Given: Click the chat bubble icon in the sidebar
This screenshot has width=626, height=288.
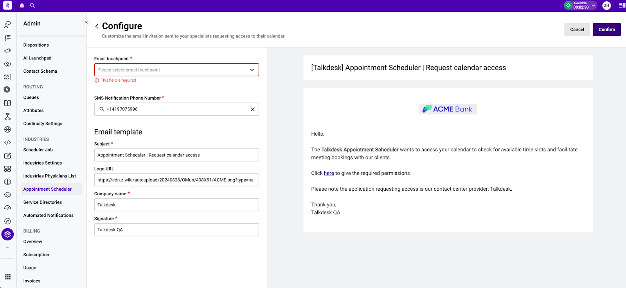Looking at the screenshot, I should point(7,195).
